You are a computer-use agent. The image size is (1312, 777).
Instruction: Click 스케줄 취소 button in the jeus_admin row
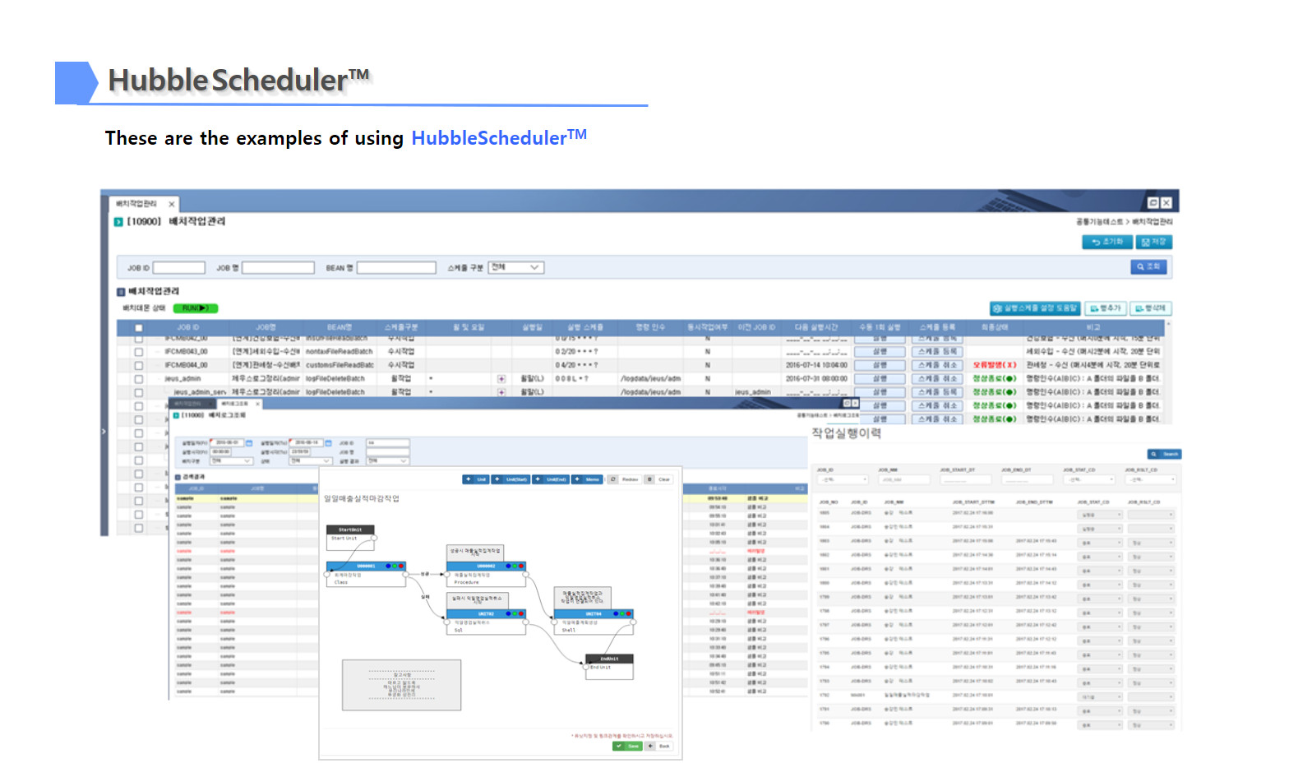(x=937, y=379)
